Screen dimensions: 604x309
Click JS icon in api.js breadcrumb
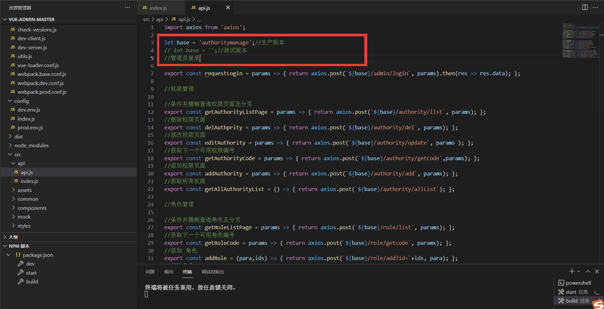coord(173,19)
